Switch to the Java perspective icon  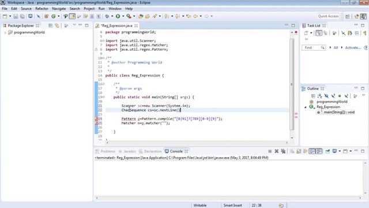point(363,16)
